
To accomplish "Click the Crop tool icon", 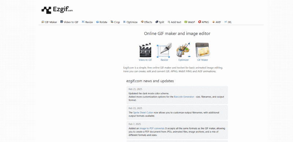I will click(112, 22).
